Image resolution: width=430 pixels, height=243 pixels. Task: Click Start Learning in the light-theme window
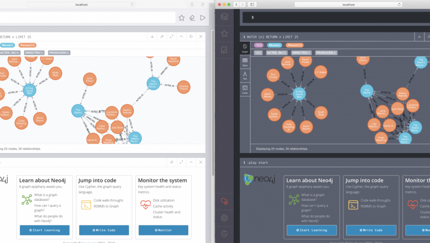click(45, 230)
